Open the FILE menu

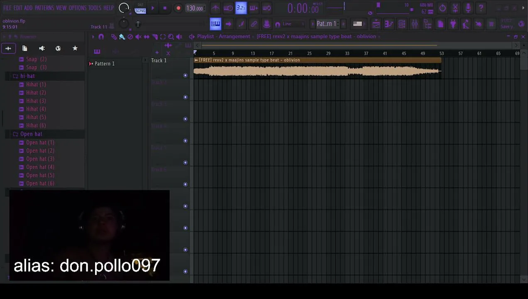pos(7,8)
